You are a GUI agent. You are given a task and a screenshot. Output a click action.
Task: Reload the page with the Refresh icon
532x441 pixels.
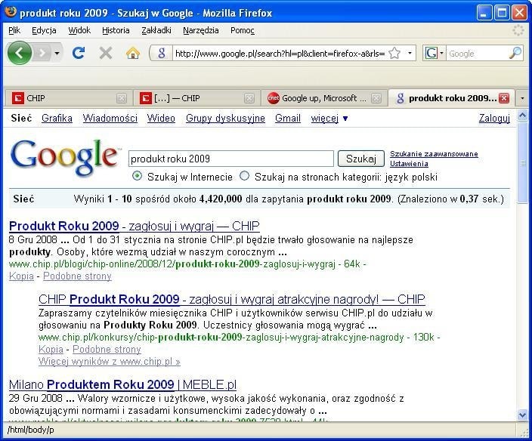pyautogui.click(x=79, y=53)
